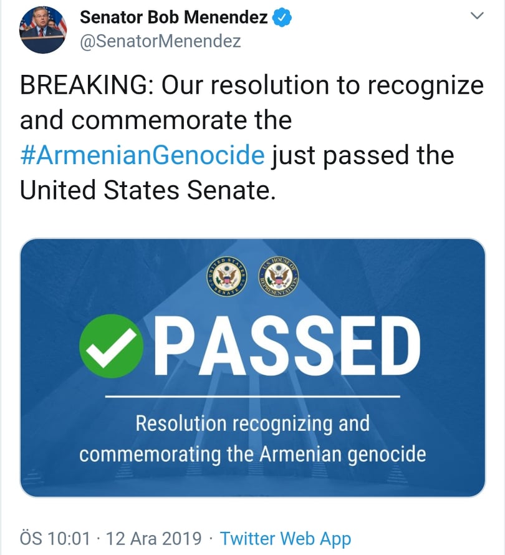
Task: Open the @SenatorMenendez handle
Action: [160, 41]
